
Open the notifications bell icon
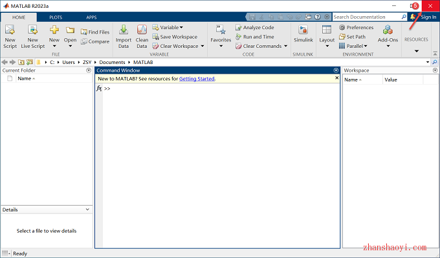point(413,17)
